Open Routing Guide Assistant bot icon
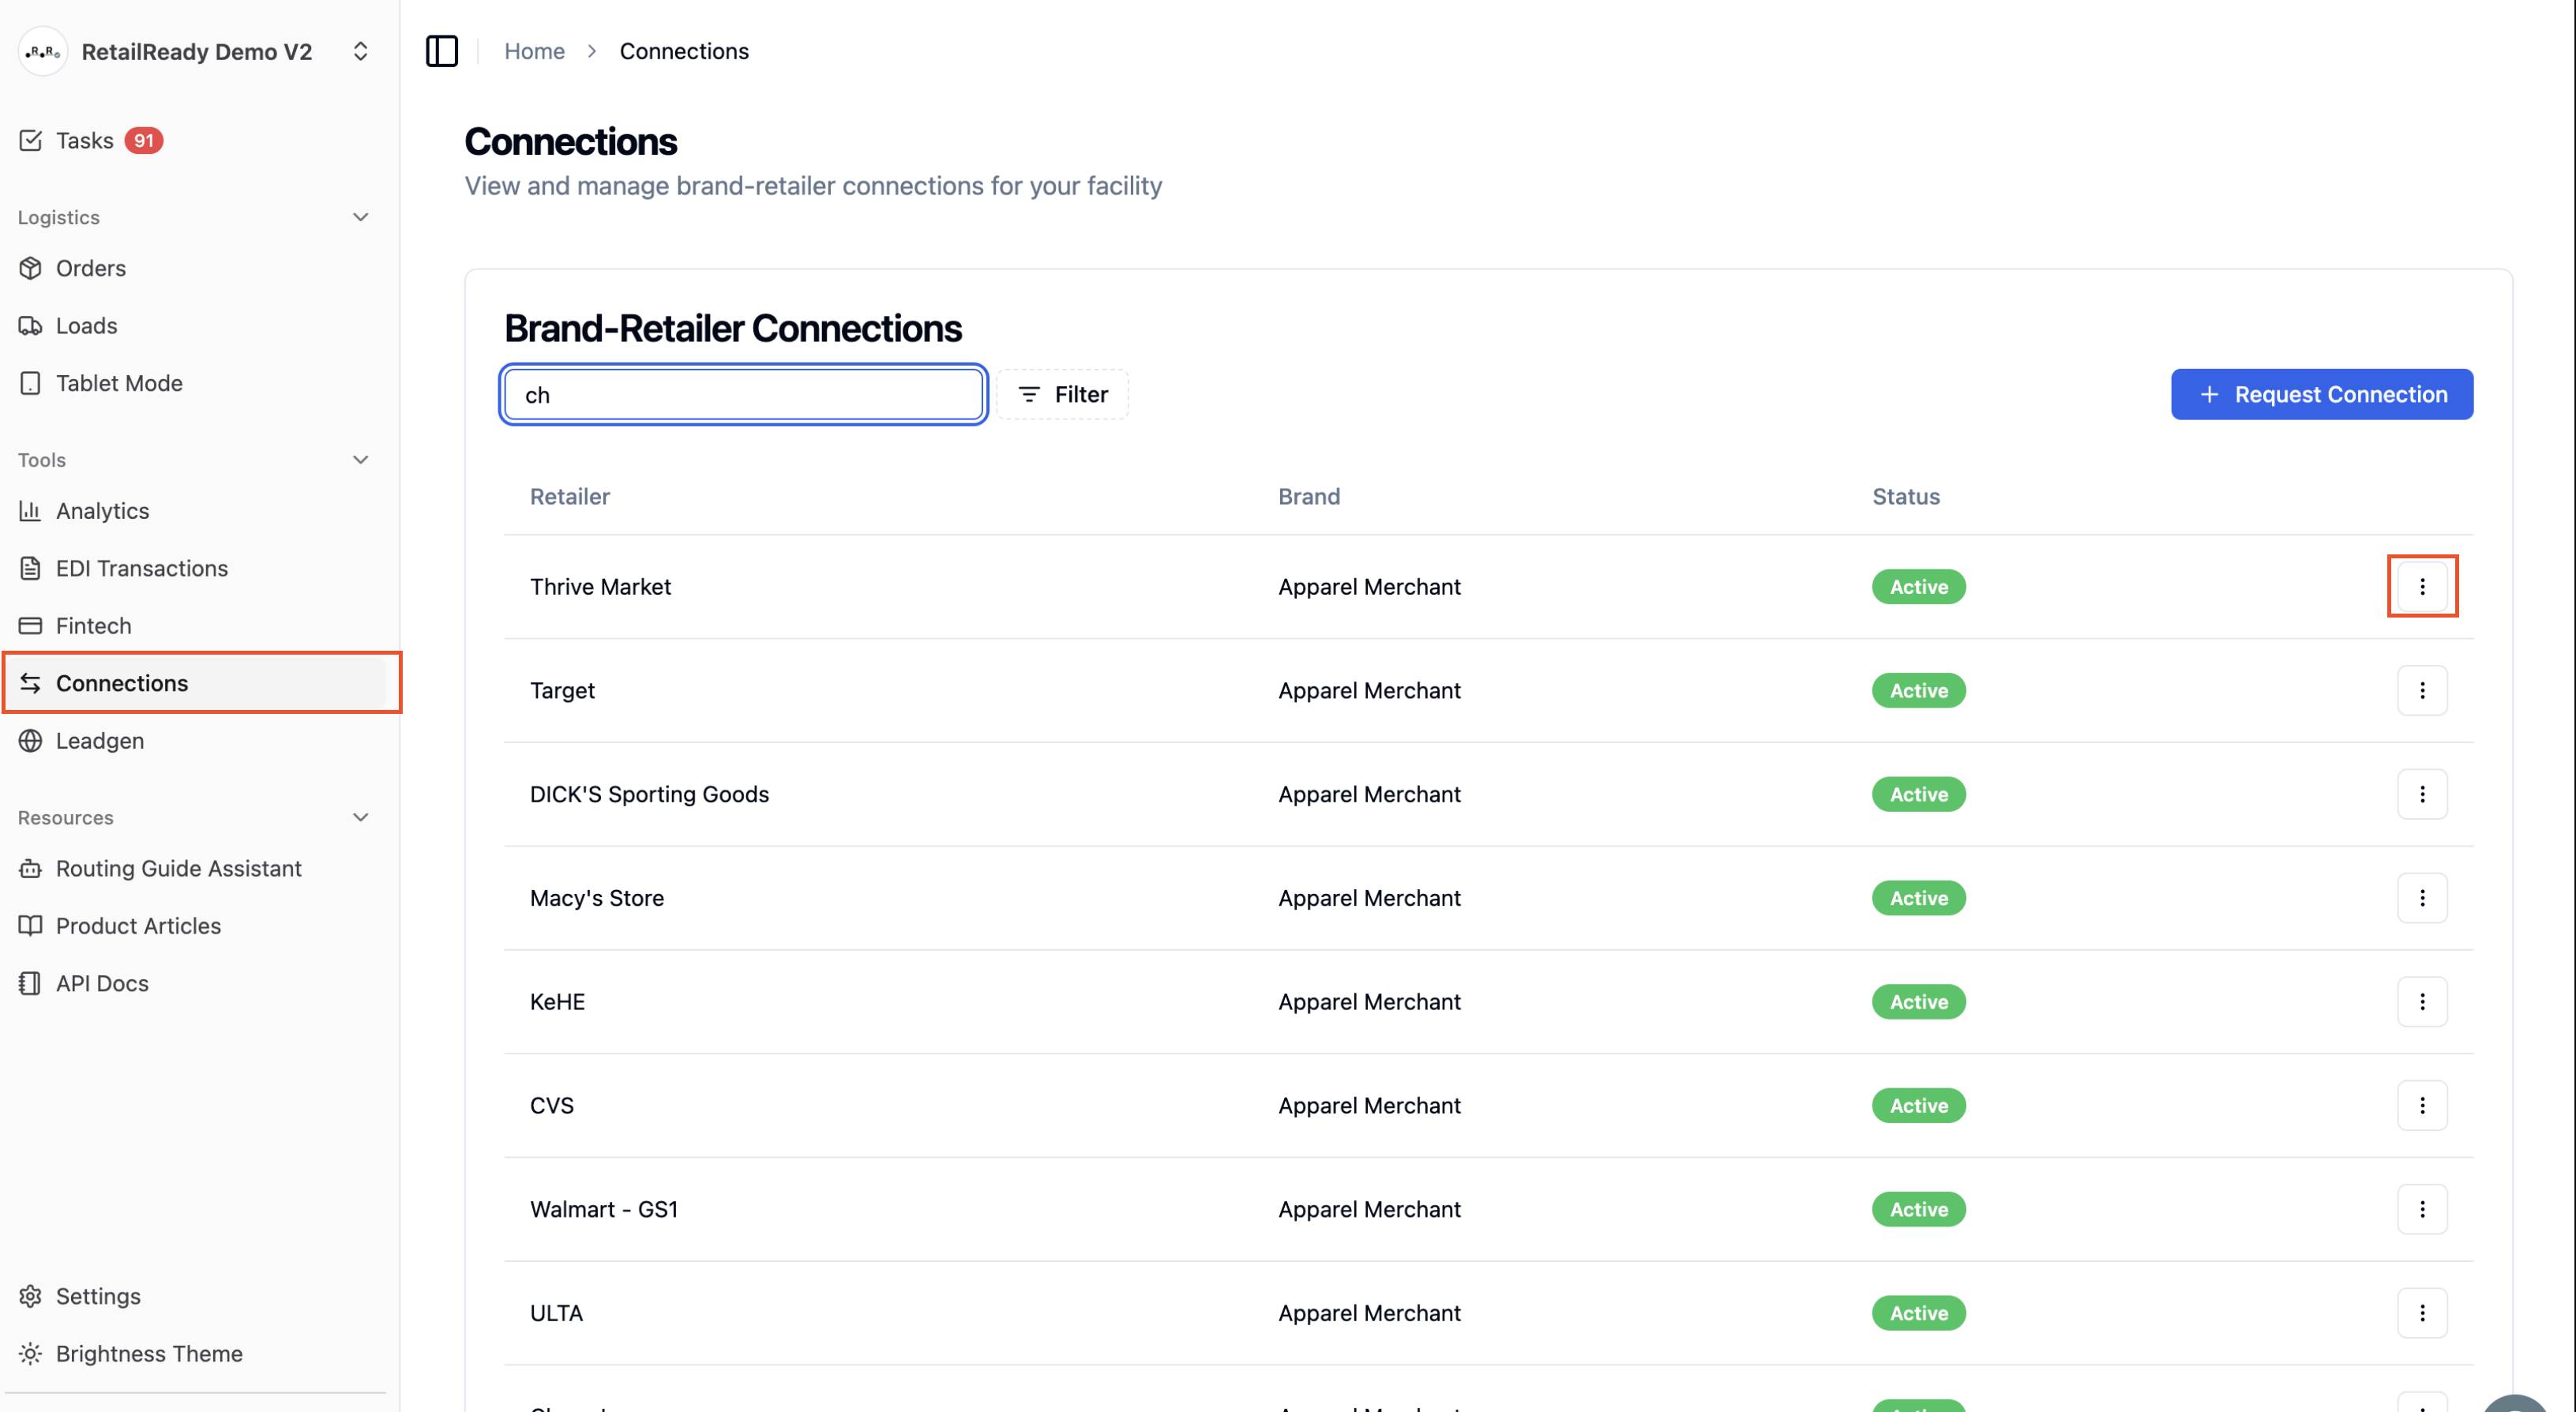Screen dimensions: 2576x1412 click(x=30, y=868)
